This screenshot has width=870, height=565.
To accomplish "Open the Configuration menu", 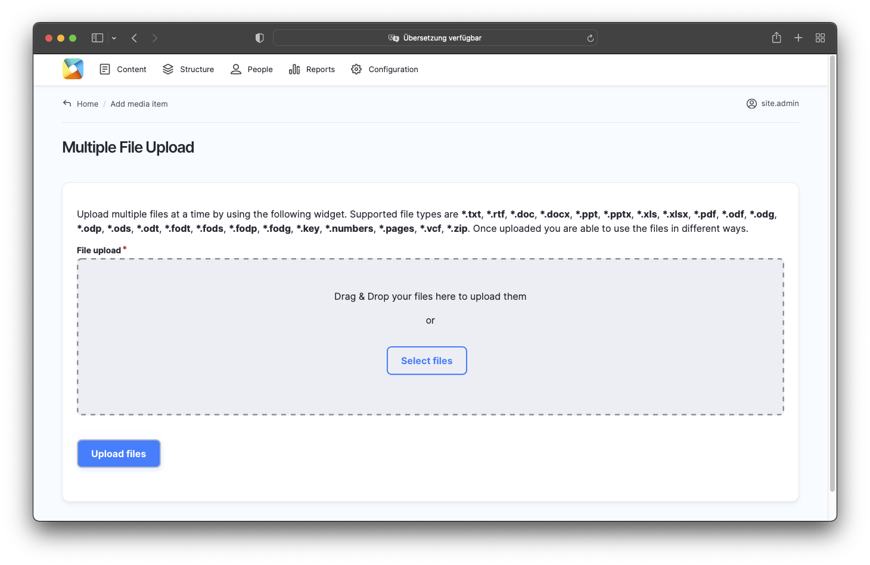I will [384, 69].
